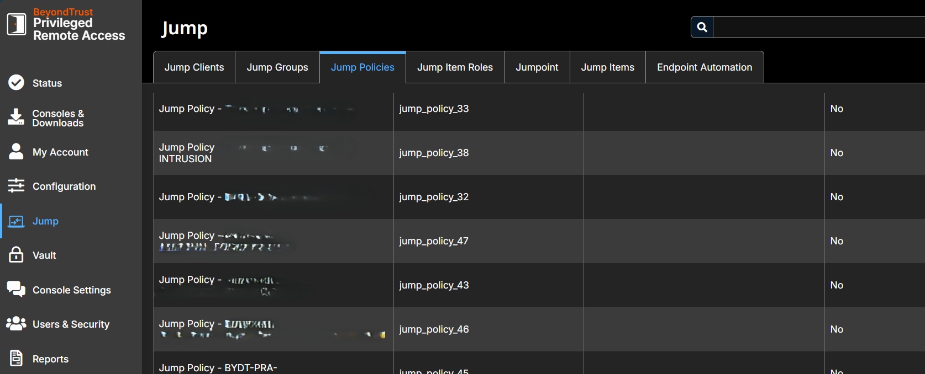Go to My Account
The height and width of the screenshot is (374, 925).
coord(60,152)
